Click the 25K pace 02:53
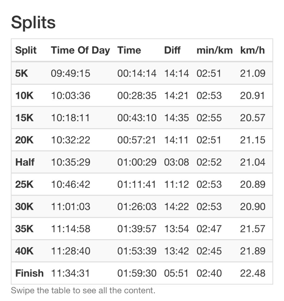Viewport: 284px width, 301px height. [x=209, y=184]
